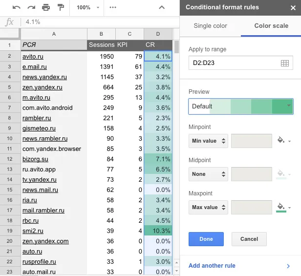Open the Midpoint None type dropdown
Screen dimensions: 301x276
(x=208, y=174)
